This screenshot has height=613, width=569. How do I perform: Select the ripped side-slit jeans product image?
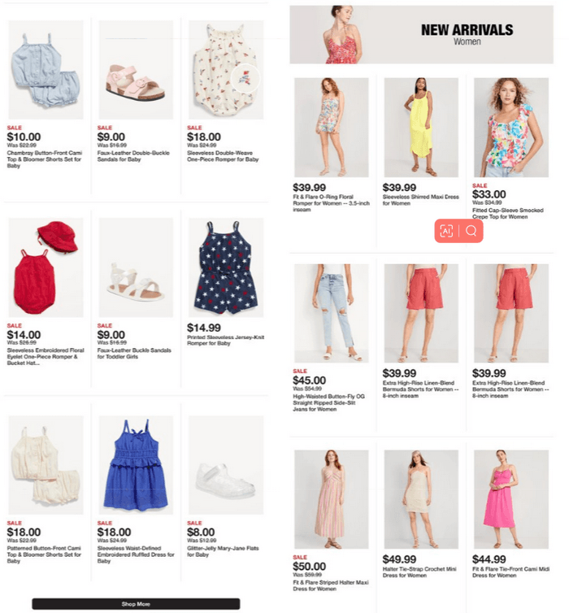(331, 313)
